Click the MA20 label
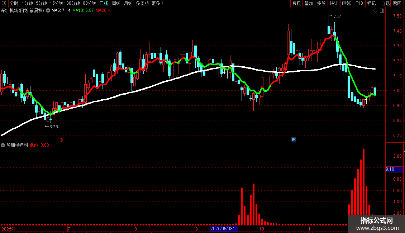 coord(103,11)
